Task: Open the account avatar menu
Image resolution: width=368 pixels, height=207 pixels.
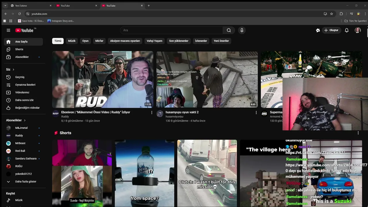Action: tap(358, 30)
